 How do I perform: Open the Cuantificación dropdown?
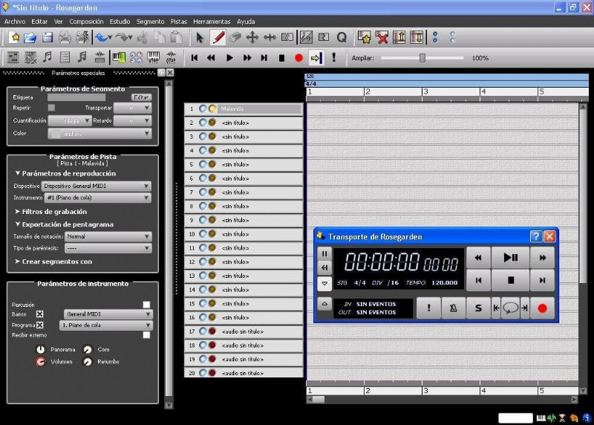70,120
